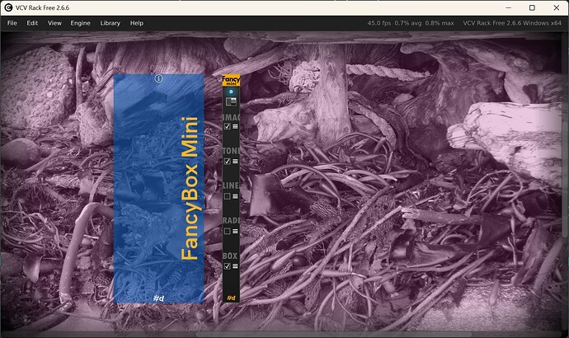Click the panel layout icon below the light
Viewport: 569px width, 338px height.
tap(231, 102)
